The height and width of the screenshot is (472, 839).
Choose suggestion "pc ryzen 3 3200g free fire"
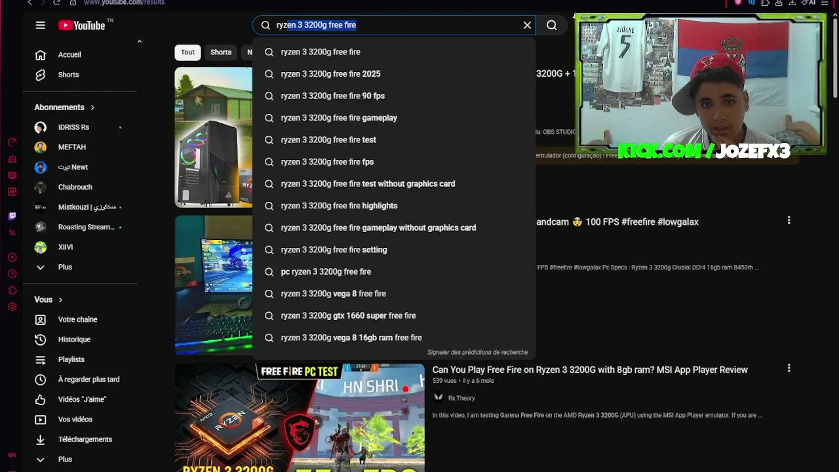pos(393,271)
